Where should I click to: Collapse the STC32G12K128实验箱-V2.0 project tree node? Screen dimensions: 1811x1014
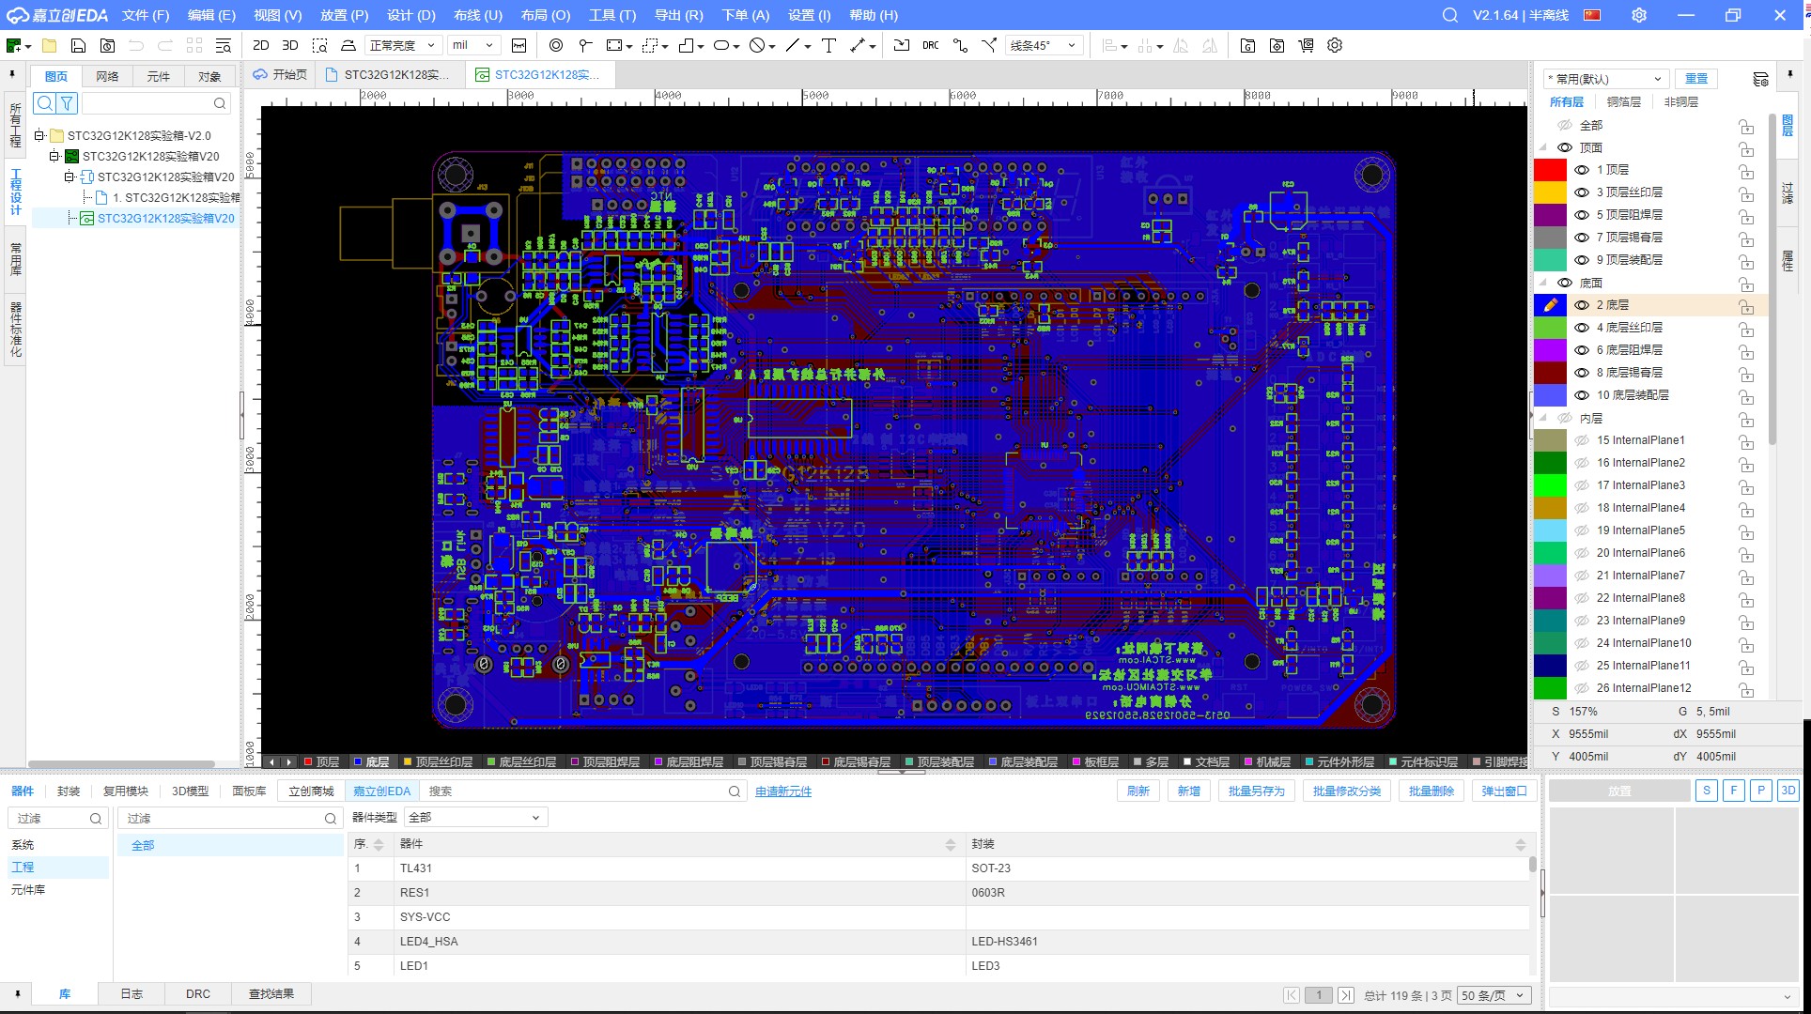[x=39, y=135]
